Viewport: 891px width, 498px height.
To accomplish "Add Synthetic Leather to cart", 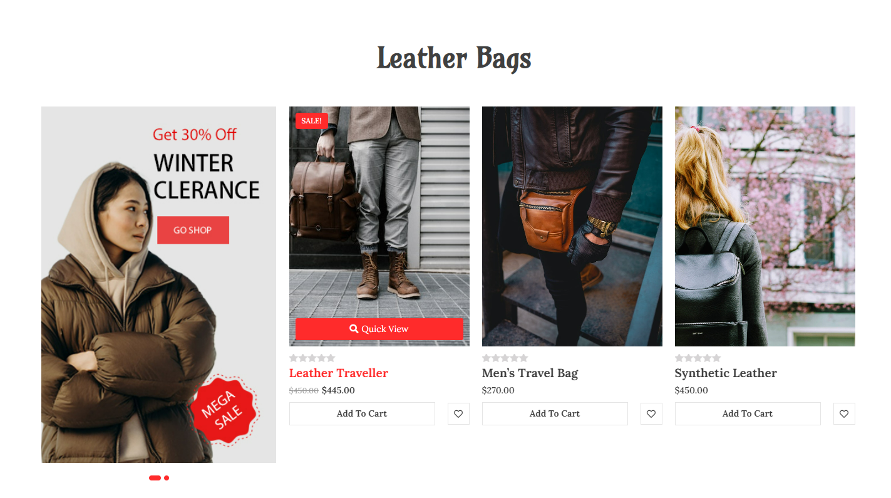I will (748, 413).
